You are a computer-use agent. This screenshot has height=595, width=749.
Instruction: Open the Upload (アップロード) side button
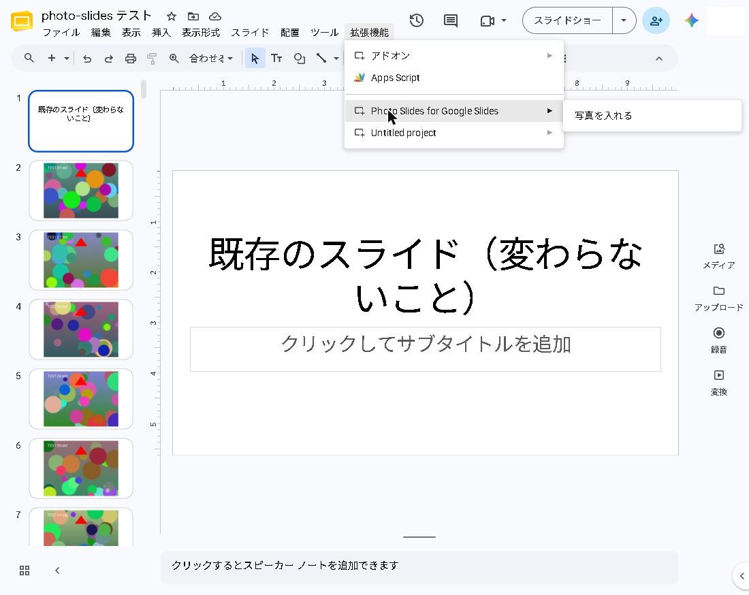coord(718,298)
